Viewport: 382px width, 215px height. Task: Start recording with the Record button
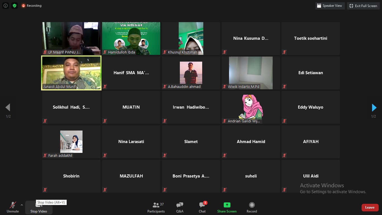252,207
